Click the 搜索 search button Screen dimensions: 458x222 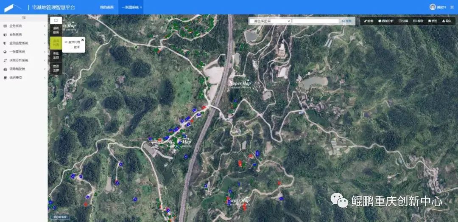347,21
